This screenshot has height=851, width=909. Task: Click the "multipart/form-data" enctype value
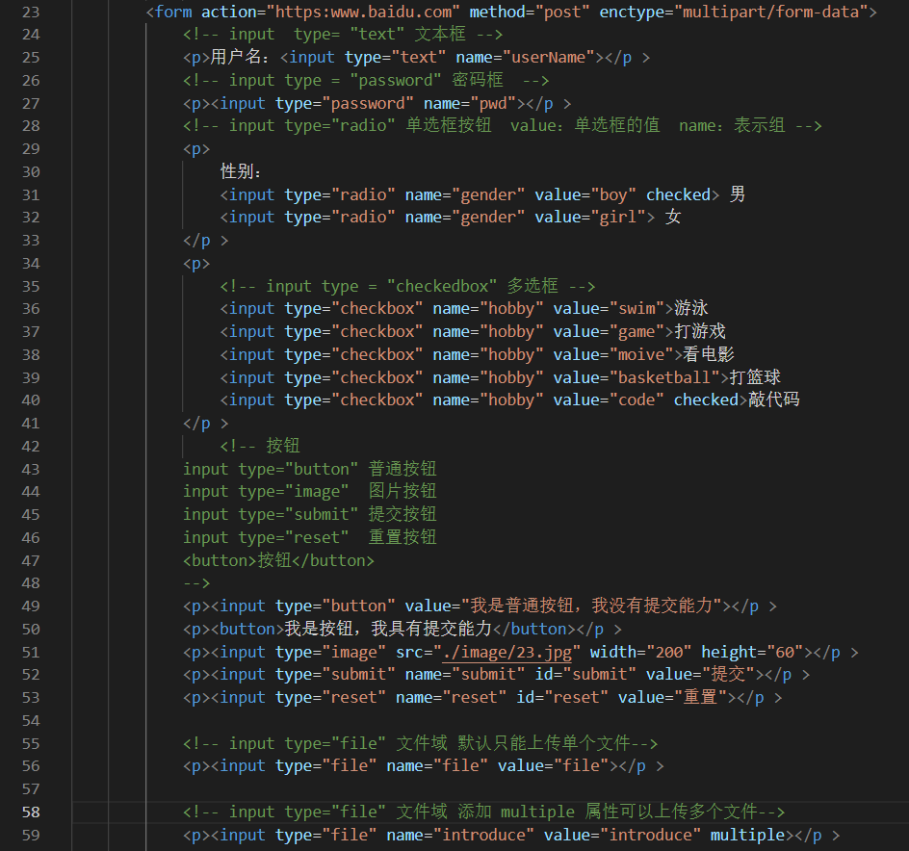(765, 12)
